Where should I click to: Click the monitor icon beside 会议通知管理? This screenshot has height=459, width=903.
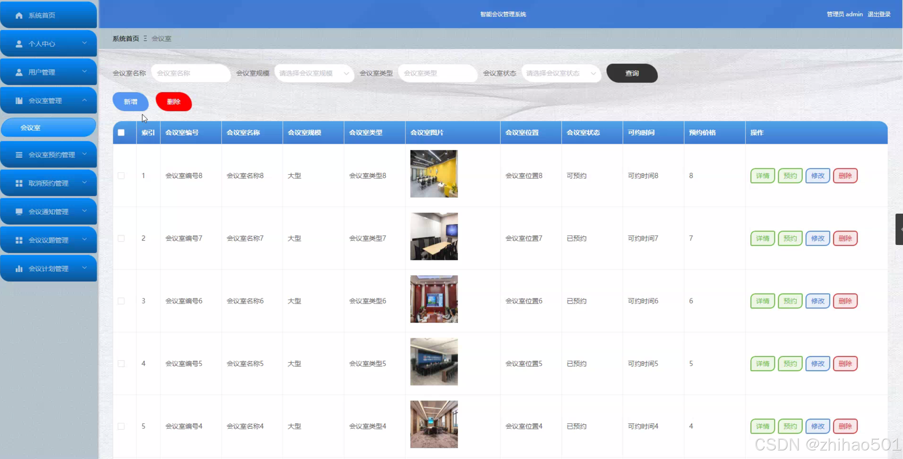19,212
